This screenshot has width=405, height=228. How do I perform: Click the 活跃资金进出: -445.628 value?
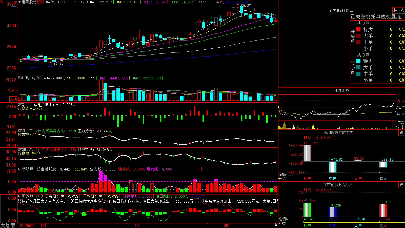pos(51,105)
